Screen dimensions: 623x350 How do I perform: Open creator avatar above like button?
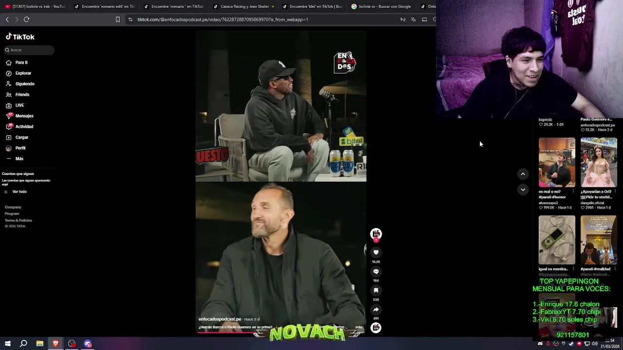376,234
